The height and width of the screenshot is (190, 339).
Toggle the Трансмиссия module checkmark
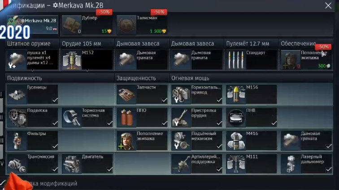point(55,169)
